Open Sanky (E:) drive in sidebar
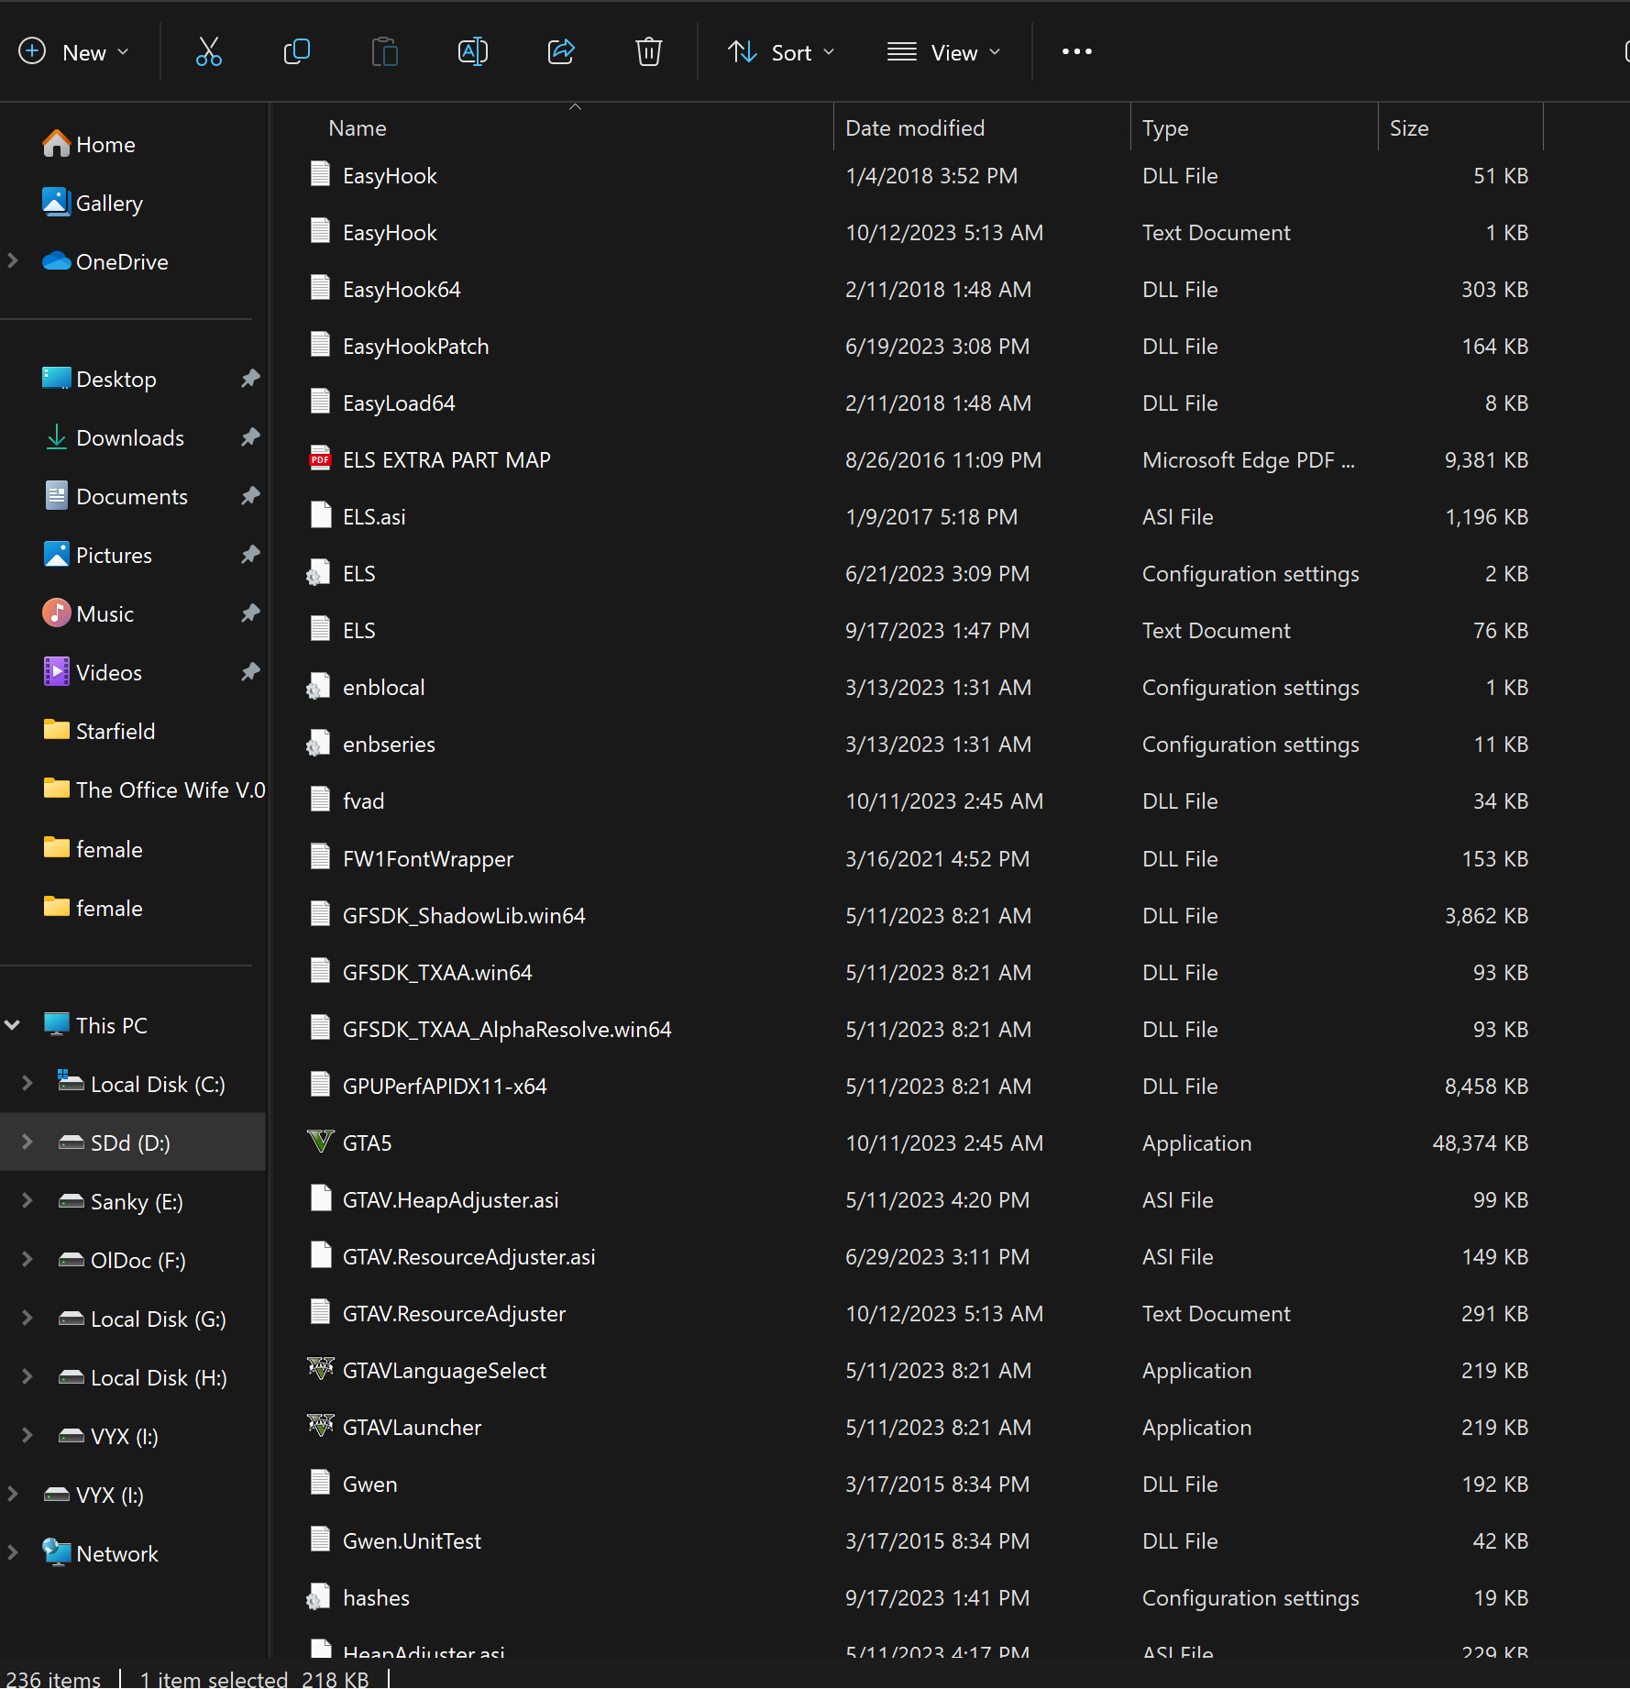 (x=137, y=1202)
